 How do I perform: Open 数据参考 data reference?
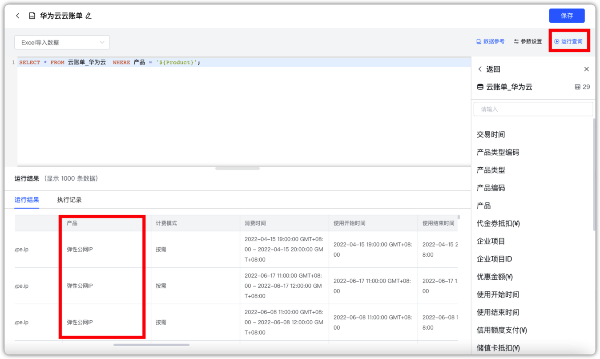pos(490,41)
